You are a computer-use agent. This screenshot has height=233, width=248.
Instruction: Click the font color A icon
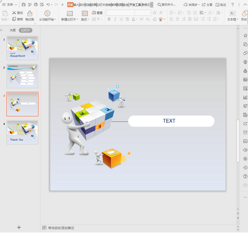click(133, 19)
